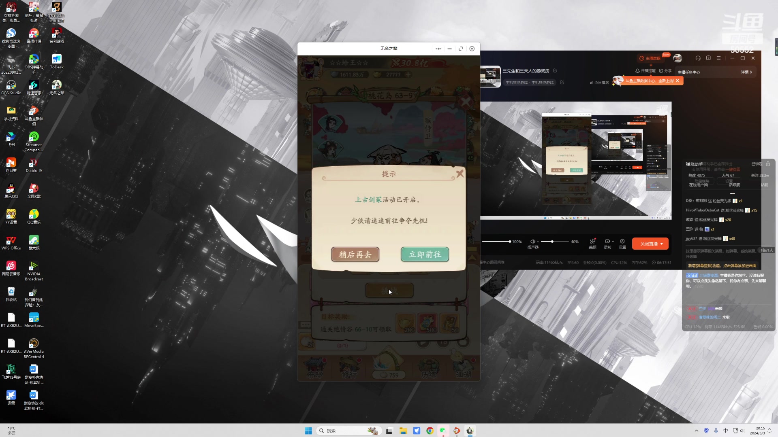
Task: Expand the 扬声器 device arrow
Action: tap(538, 242)
